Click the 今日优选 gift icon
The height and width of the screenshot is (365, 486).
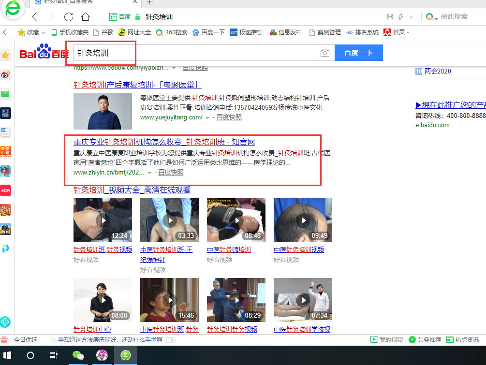coord(4,339)
